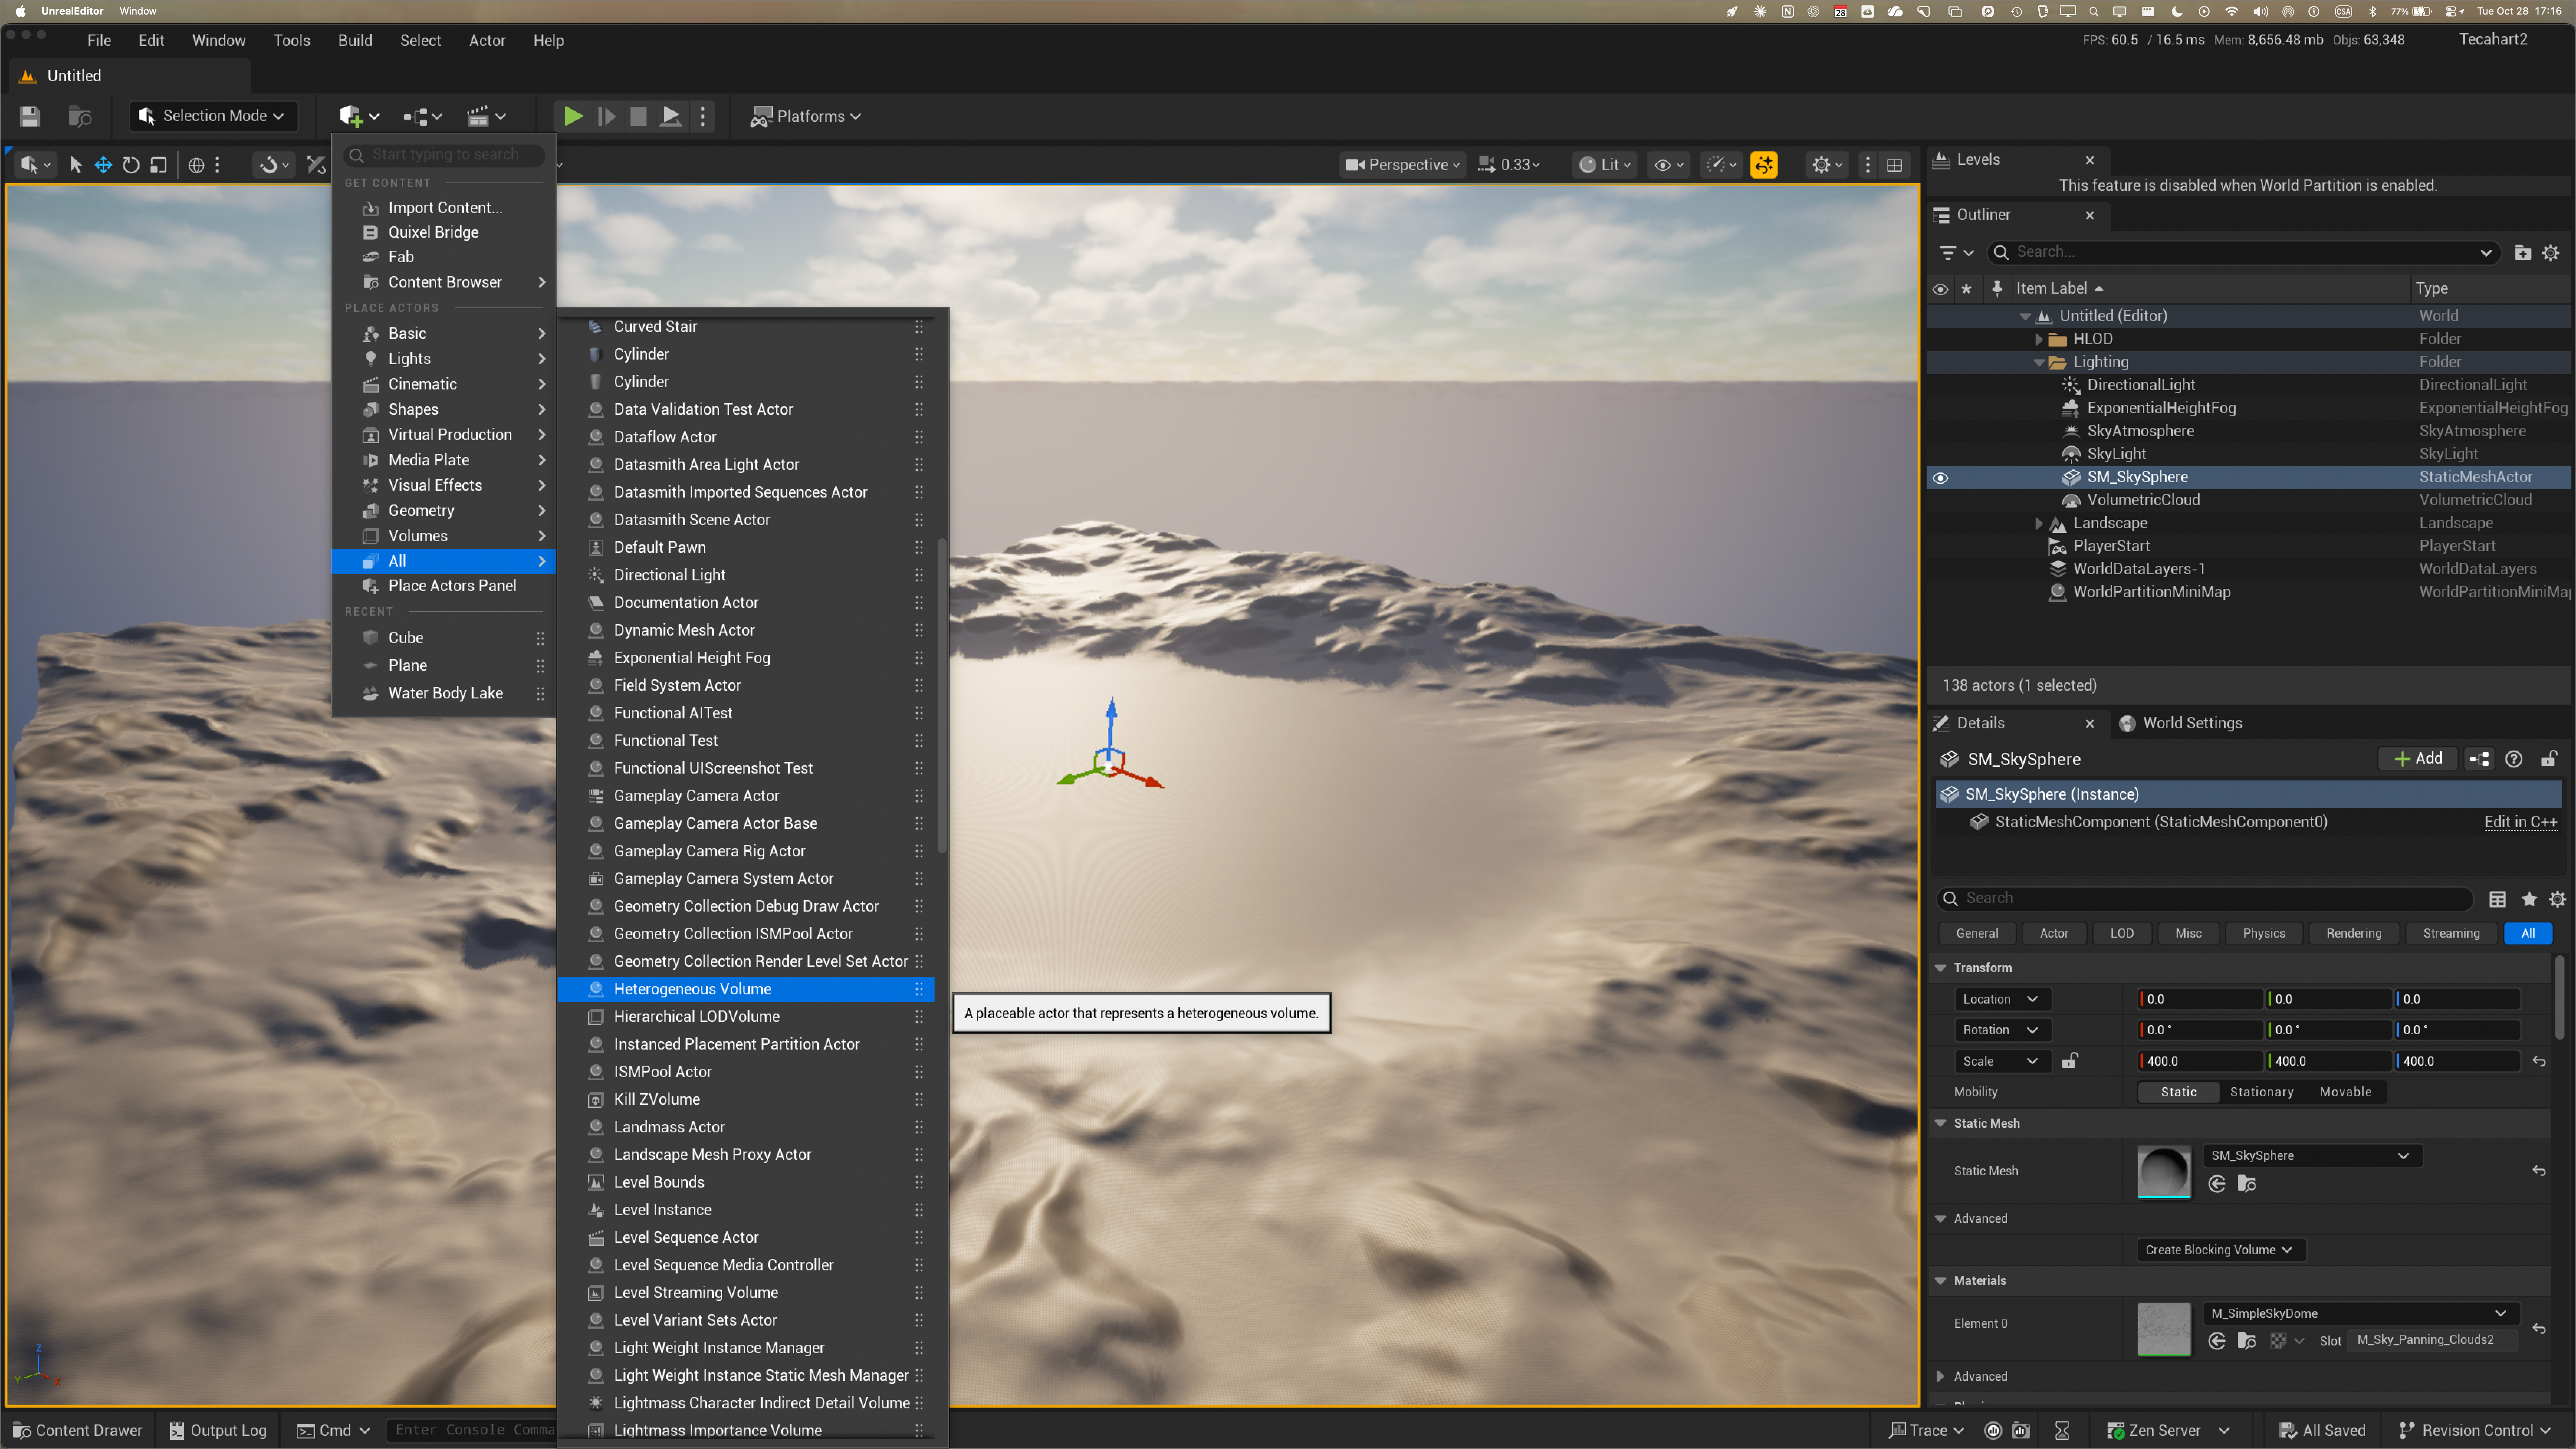2576x1449 pixels.
Task: Collapse the Transform section
Action: (1940, 968)
